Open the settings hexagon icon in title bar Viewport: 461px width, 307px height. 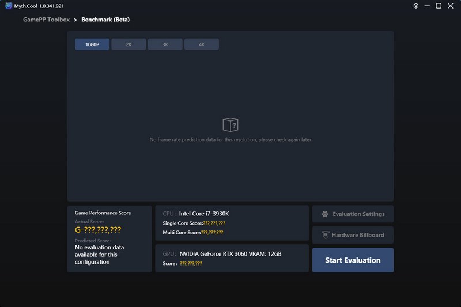(415, 6)
